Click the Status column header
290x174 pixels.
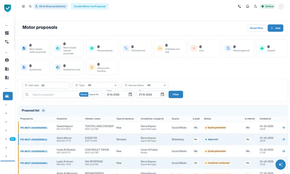click(207, 119)
